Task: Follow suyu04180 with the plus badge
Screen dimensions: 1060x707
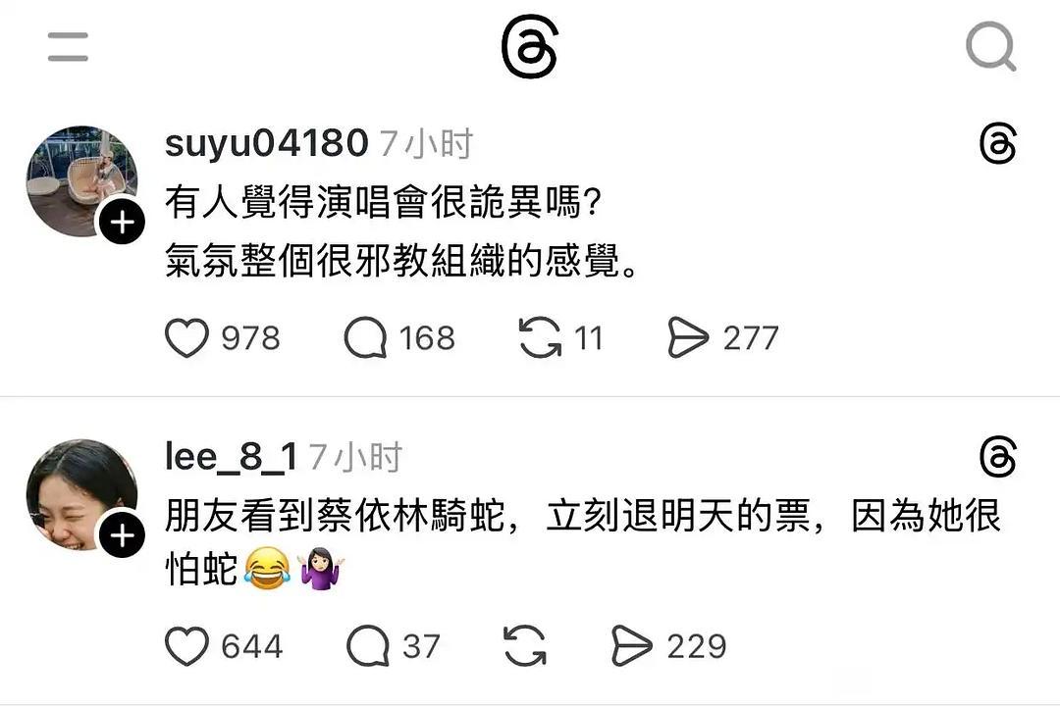Action: pos(122,222)
